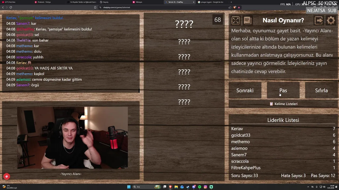Open a new browser tab
The image size is (339, 190).
point(231,2)
